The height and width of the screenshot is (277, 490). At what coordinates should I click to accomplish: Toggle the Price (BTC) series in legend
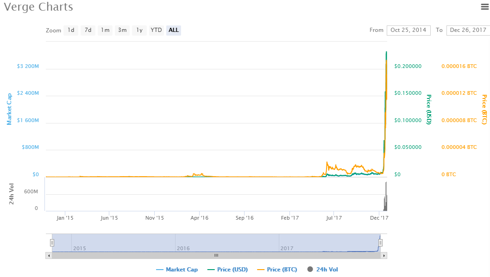click(x=277, y=270)
